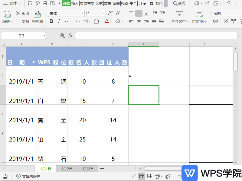Click the Save icon in quick toolbar
The width and height of the screenshot is (242, 181).
[x=30, y=3]
